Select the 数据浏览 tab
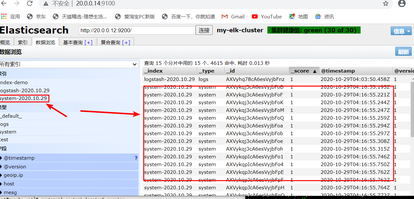Screen dimensions: 414x199 (46, 42)
